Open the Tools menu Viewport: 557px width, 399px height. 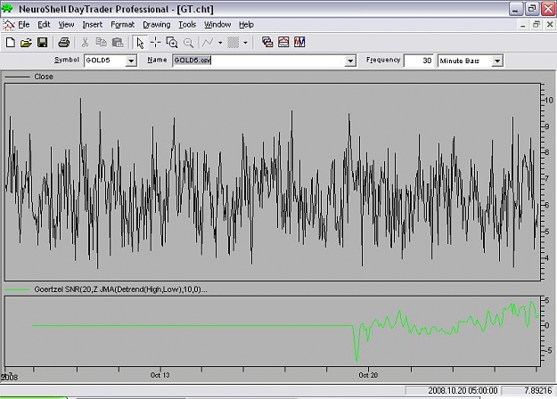coord(187,25)
